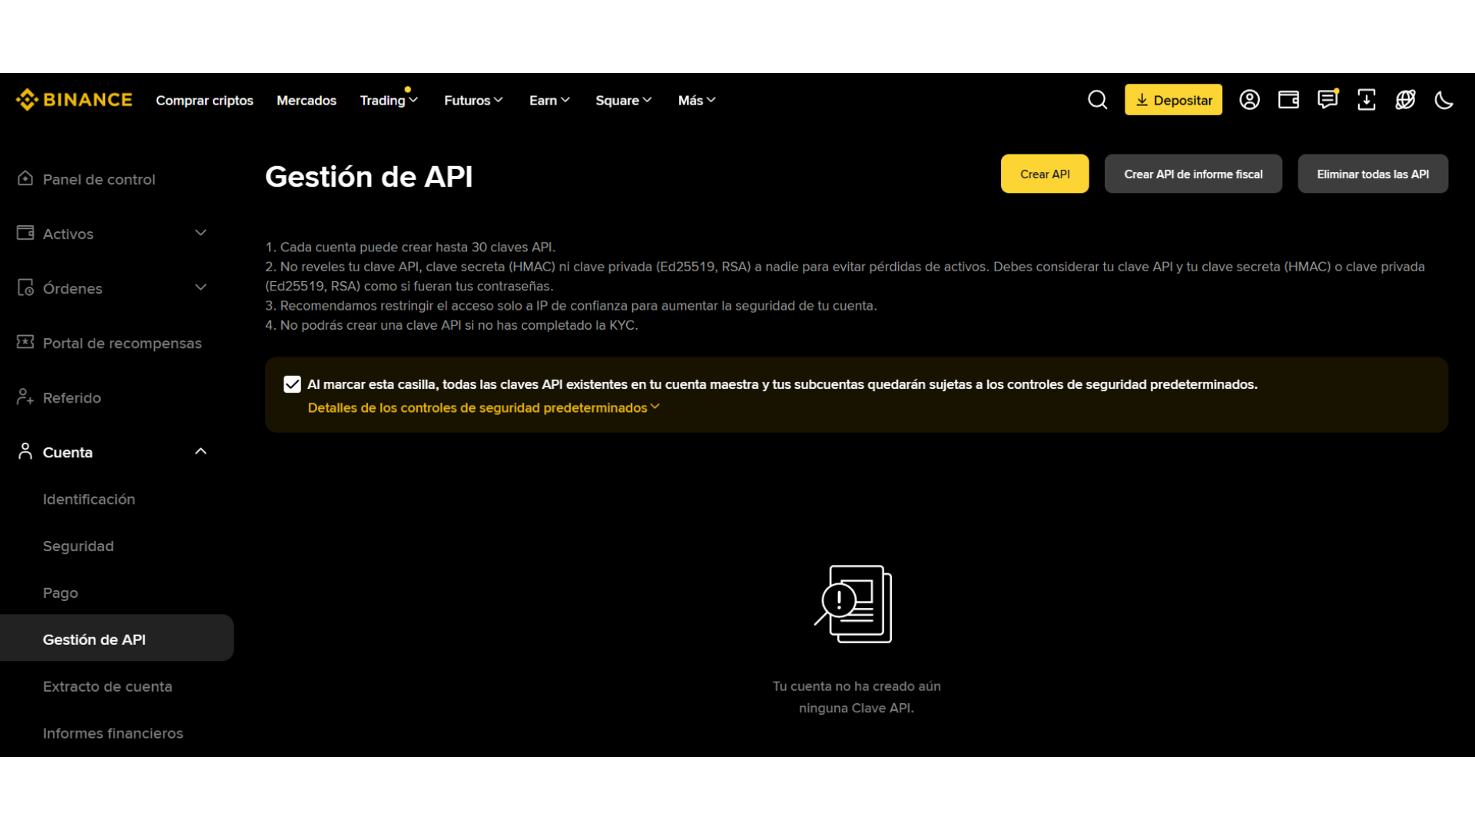Screen dimensions: 1475x830
Task: Toggle dark mode with the moon icon
Action: pos(1444,99)
